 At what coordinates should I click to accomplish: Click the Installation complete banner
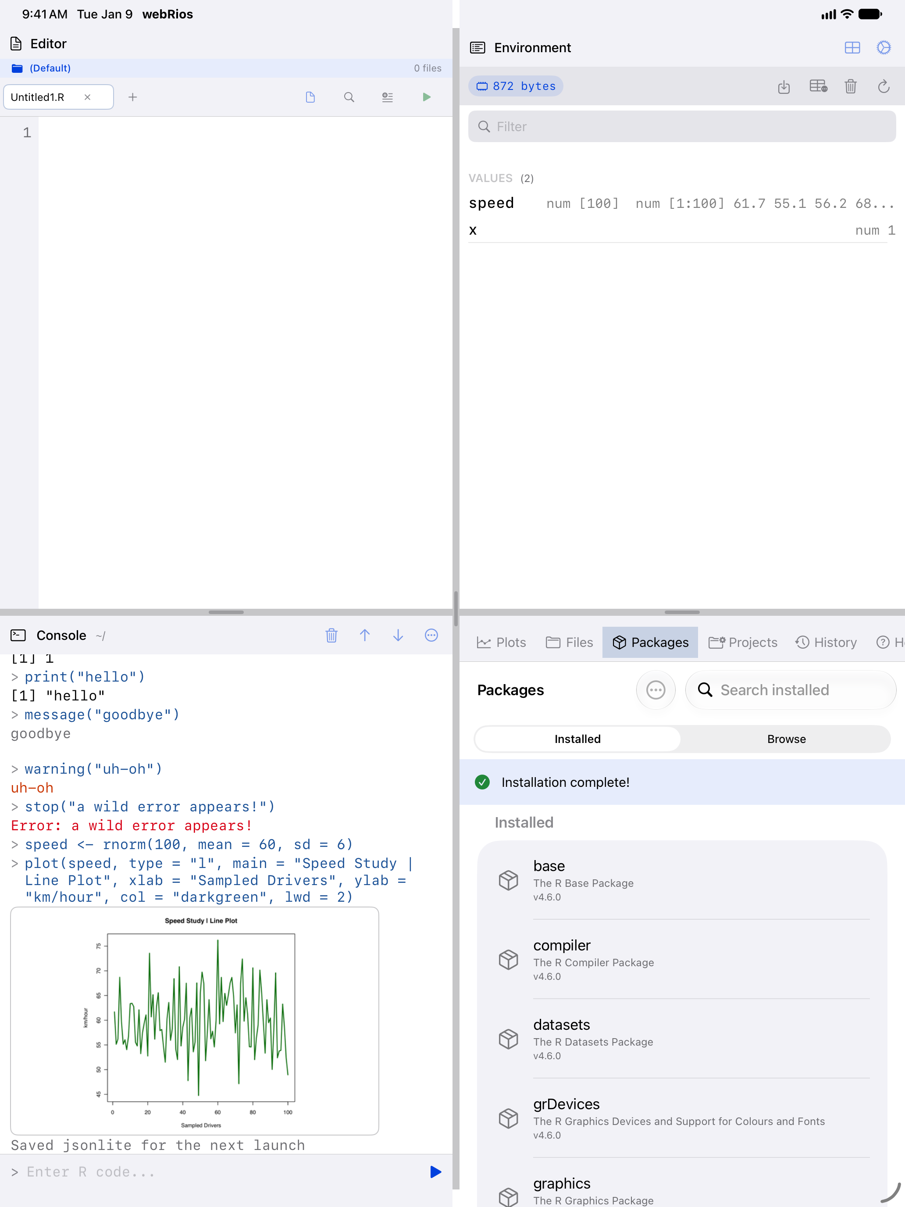[682, 782]
